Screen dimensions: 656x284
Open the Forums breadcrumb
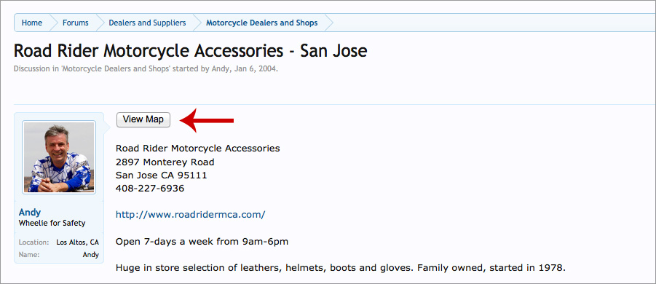[x=75, y=23]
